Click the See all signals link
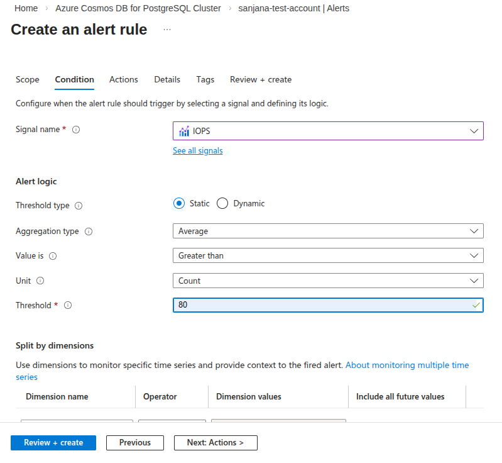Screen dimensions: 502x463 pyautogui.click(x=197, y=150)
